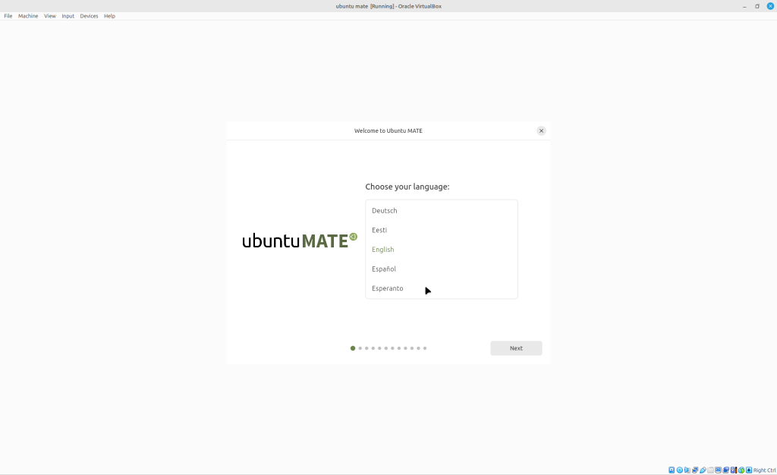Click the network adapters icon in status bar
Viewport: 777px width, 475px height.
(x=695, y=470)
